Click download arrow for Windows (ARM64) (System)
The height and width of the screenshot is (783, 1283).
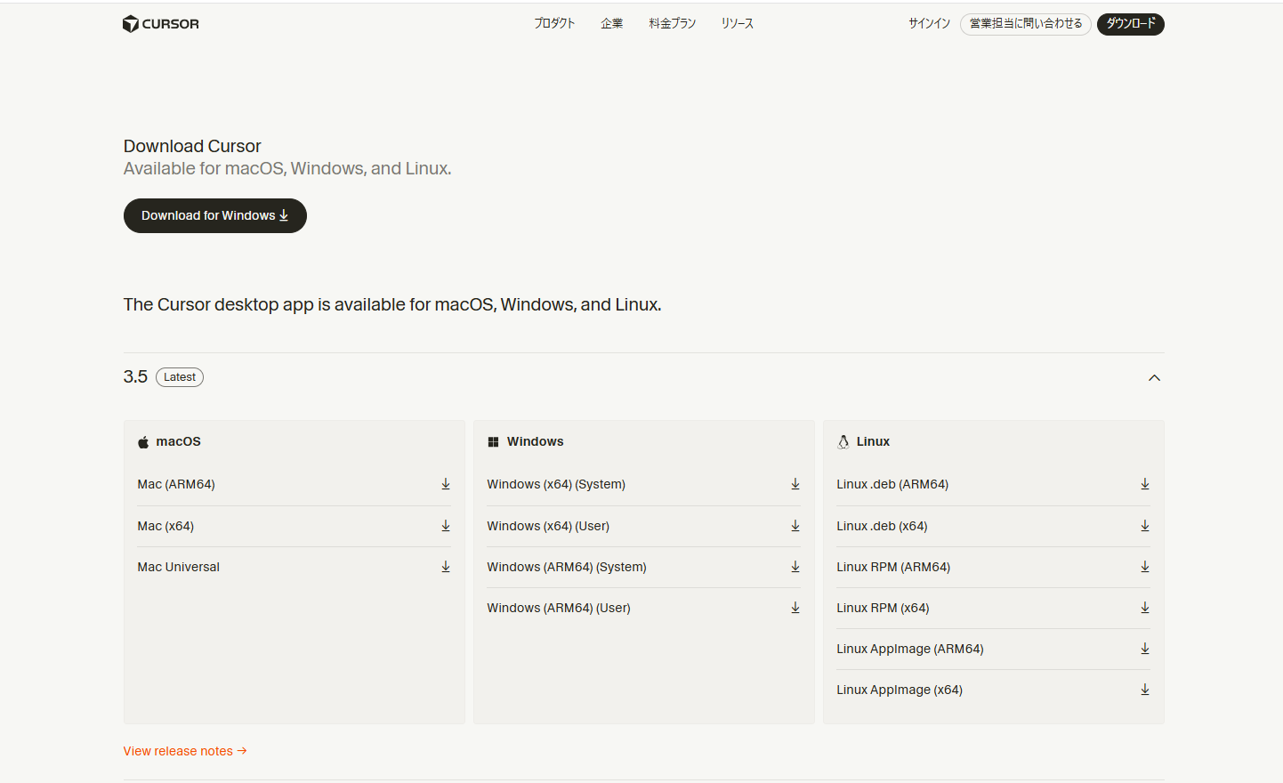[x=795, y=567]
